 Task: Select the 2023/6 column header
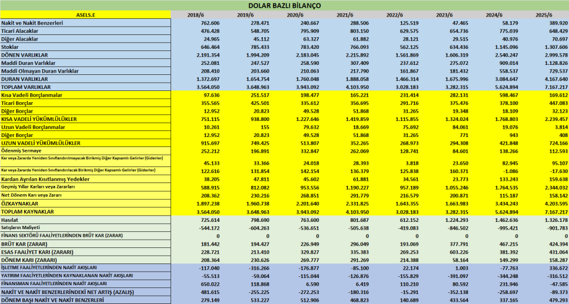(444, 15)
